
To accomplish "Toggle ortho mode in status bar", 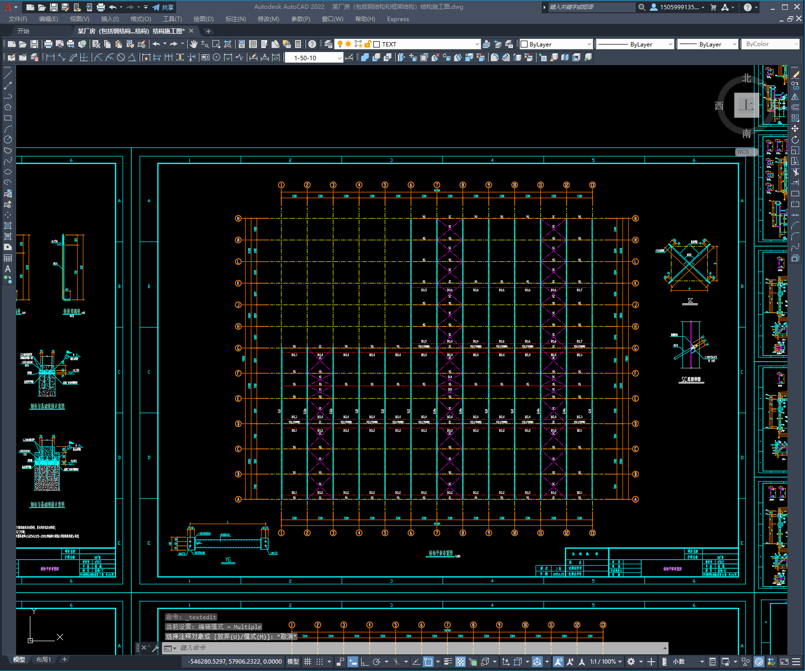I will (x=365, y=661).
